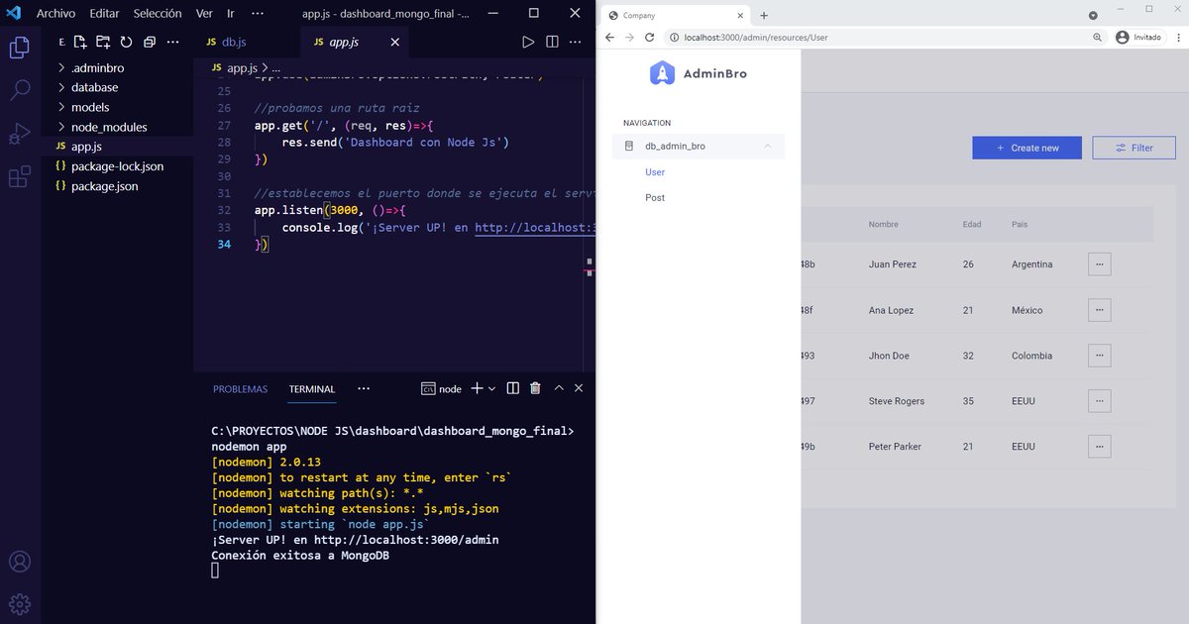This screenshot has width=1189, height=624.
Task: Open the panel more views ellipsis next to TERMINAL
Action: [364, 389]
